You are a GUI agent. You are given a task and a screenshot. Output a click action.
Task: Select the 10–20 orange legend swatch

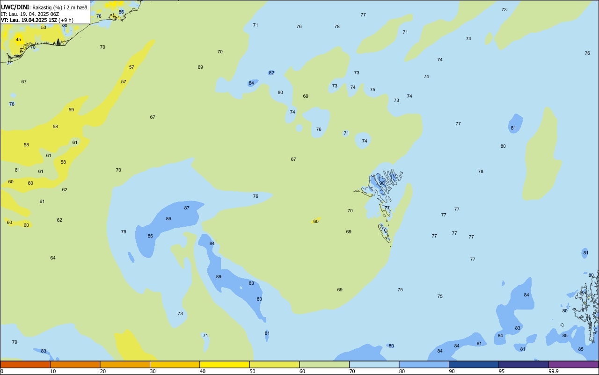(x=75, y=364)
